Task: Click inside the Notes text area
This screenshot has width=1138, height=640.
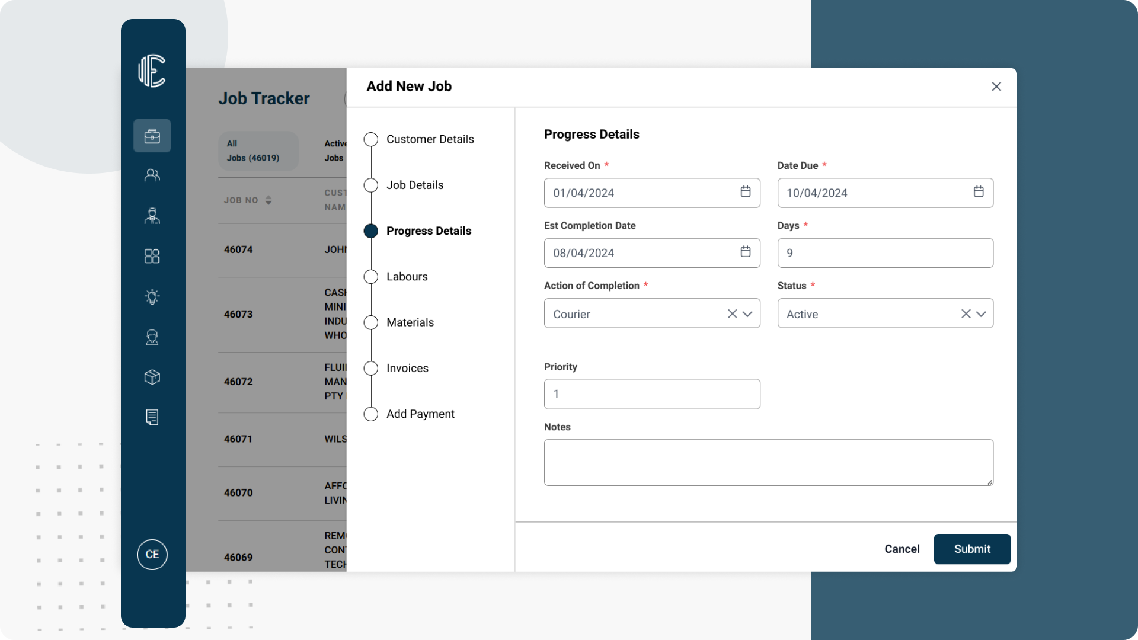Action: [x=768, y=462]
